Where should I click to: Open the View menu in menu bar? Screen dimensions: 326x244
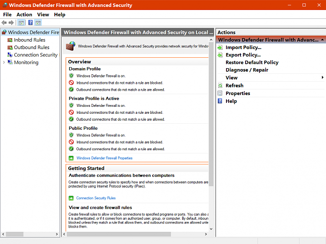pos(43,14)
